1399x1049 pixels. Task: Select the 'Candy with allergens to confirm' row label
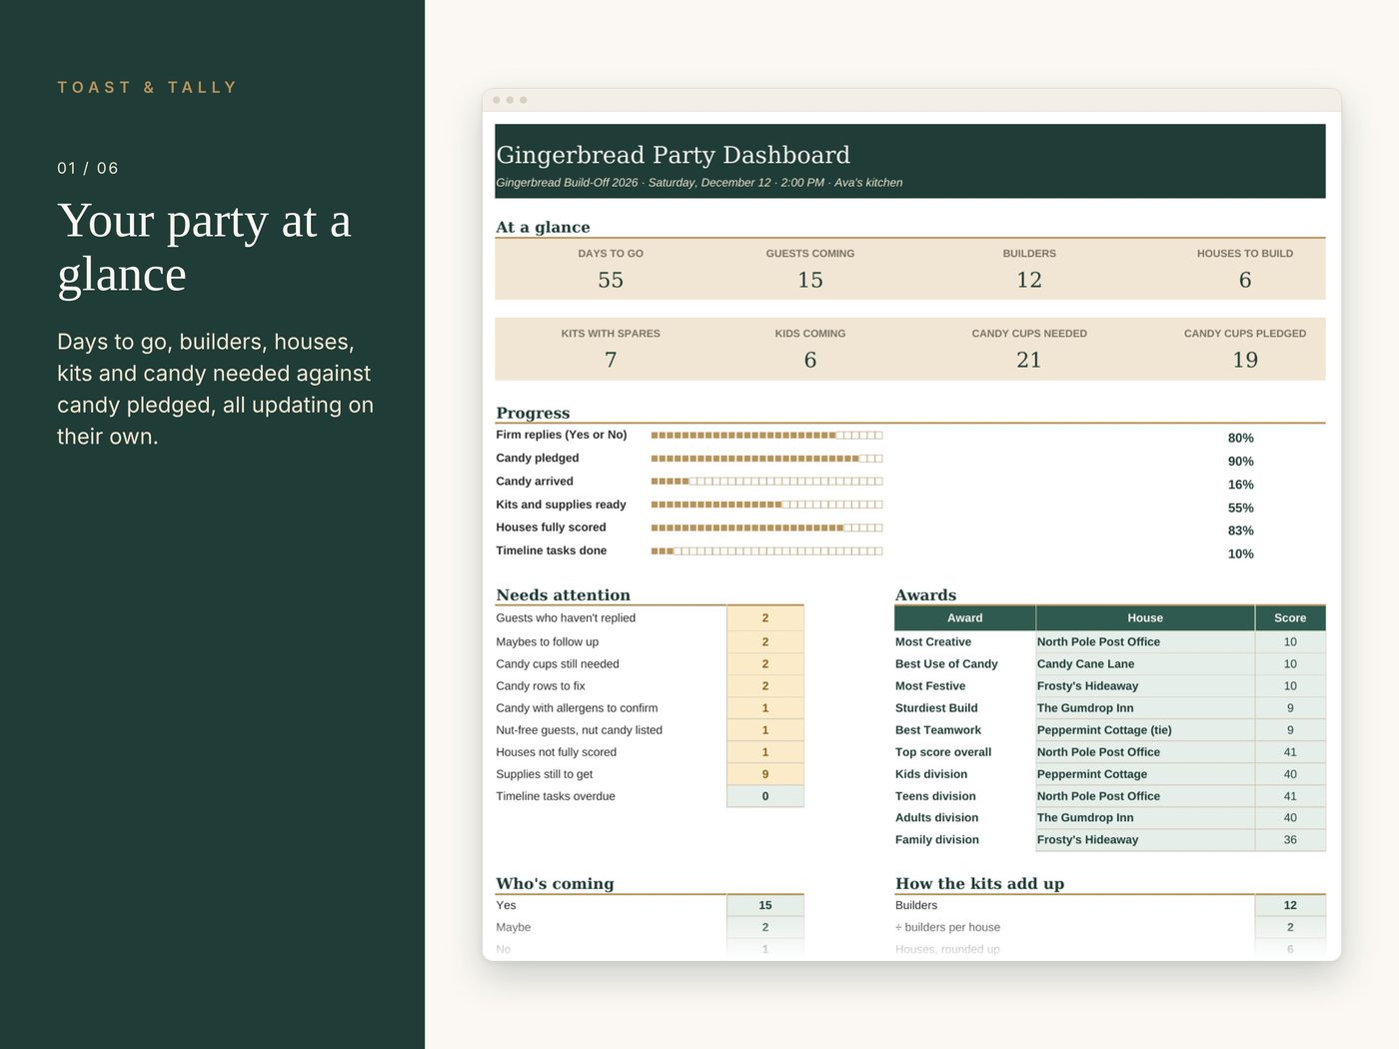click(x=577, y=708)
